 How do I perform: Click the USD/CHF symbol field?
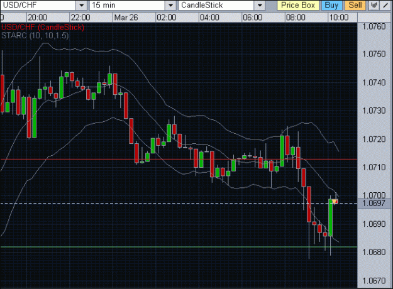click(x=38, y=5)
